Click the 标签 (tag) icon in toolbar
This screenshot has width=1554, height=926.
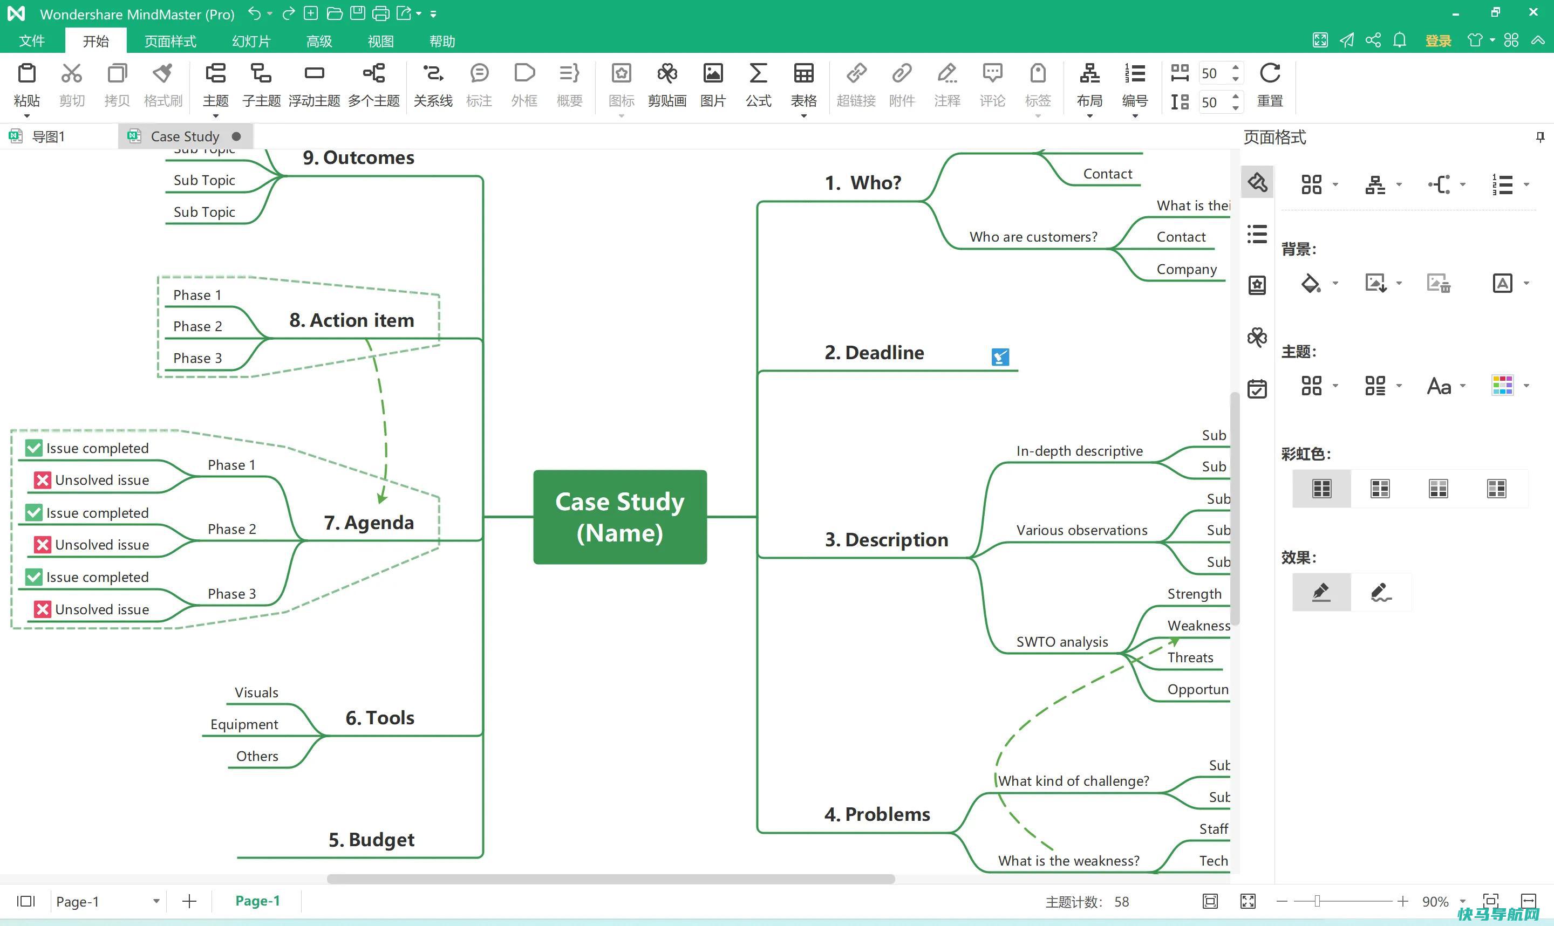pos(1038,83)
